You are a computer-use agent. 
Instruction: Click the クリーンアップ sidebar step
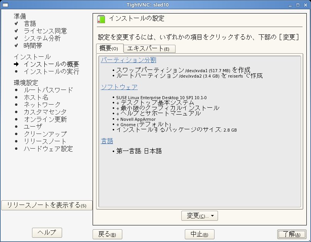46,134
